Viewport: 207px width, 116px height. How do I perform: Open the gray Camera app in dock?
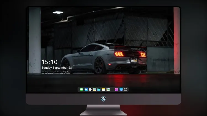click(x=126, y=89)
